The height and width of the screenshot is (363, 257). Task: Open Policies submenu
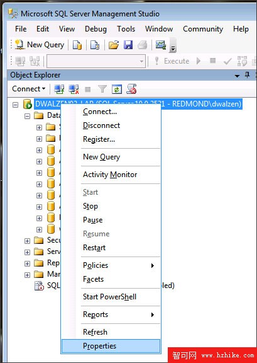point(111,265)
